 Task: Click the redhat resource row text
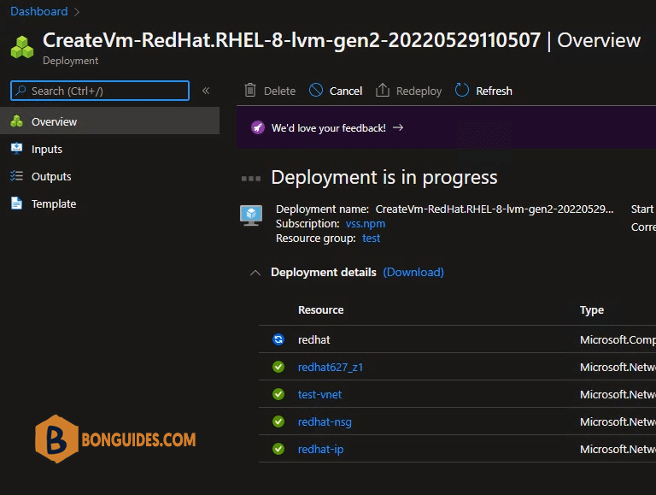tap(313, 339)
